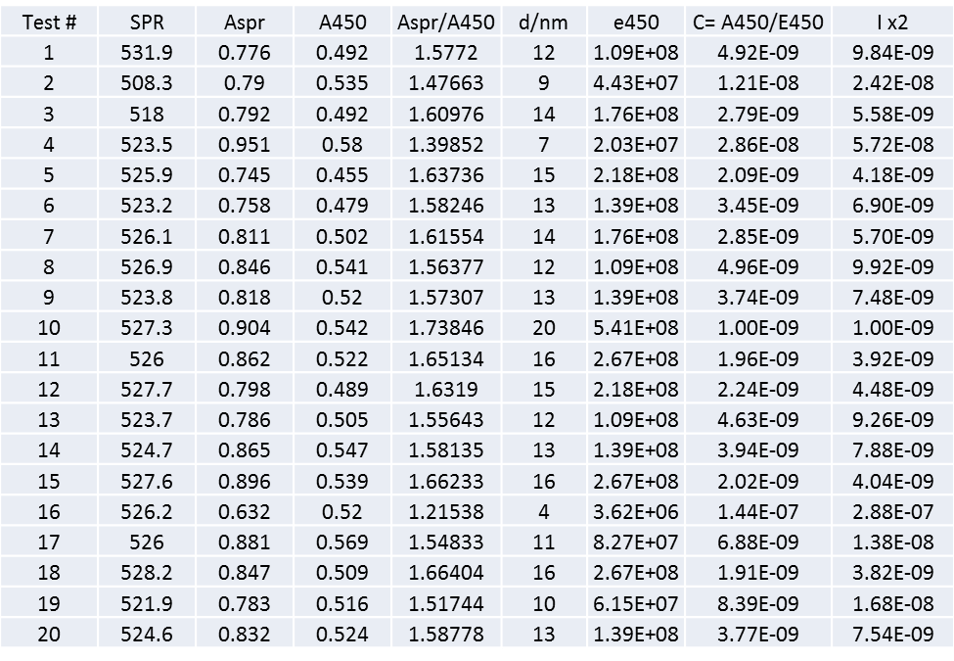The image size is (954, 661).
Task: Click the Aspr value 0.951
Action: point(245,145)
